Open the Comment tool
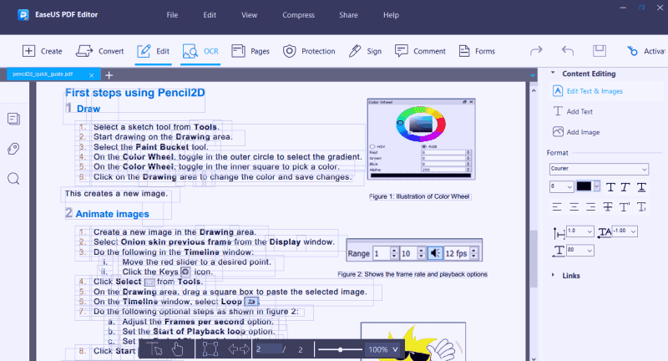Viewport: 668px width, 361px height. click(x=420, y=51)
